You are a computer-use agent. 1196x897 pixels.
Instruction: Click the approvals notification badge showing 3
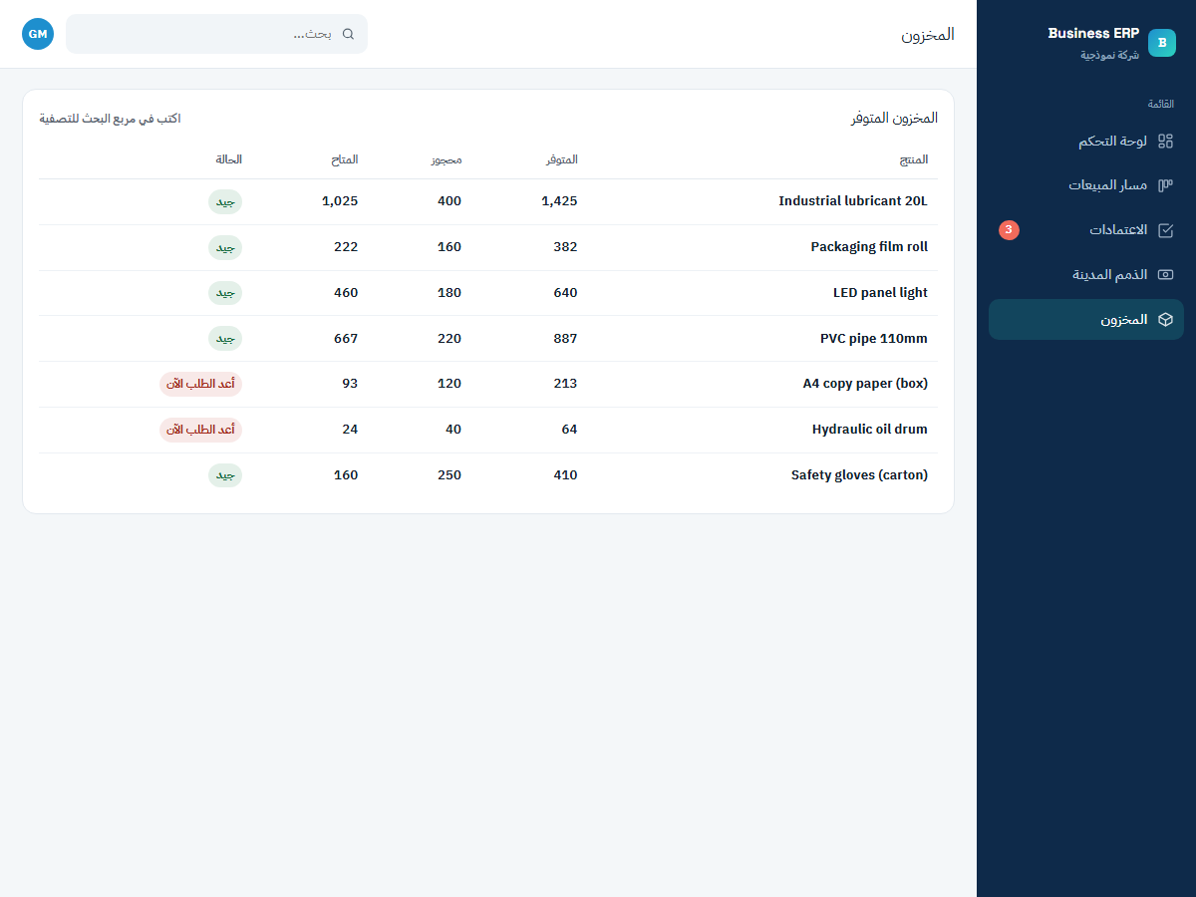click(1009, 230)
